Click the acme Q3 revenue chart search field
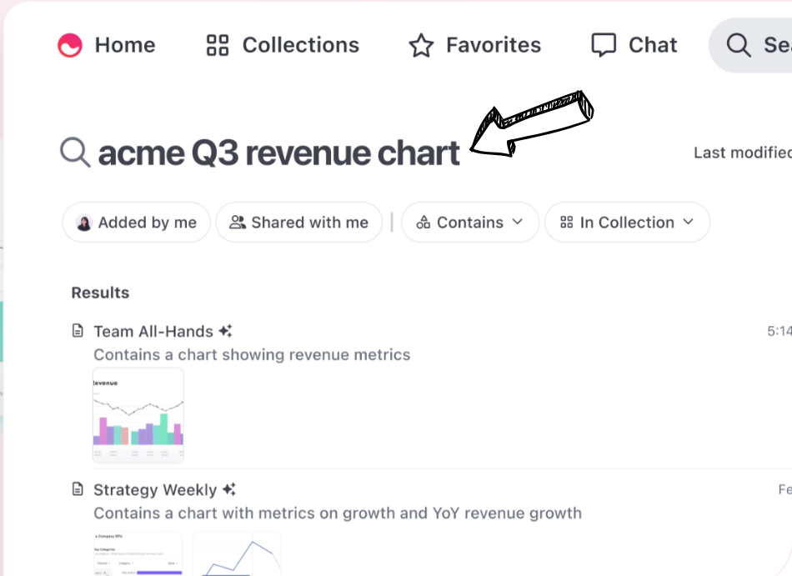This screenshot has width=792, height=576. pos(278,153)
